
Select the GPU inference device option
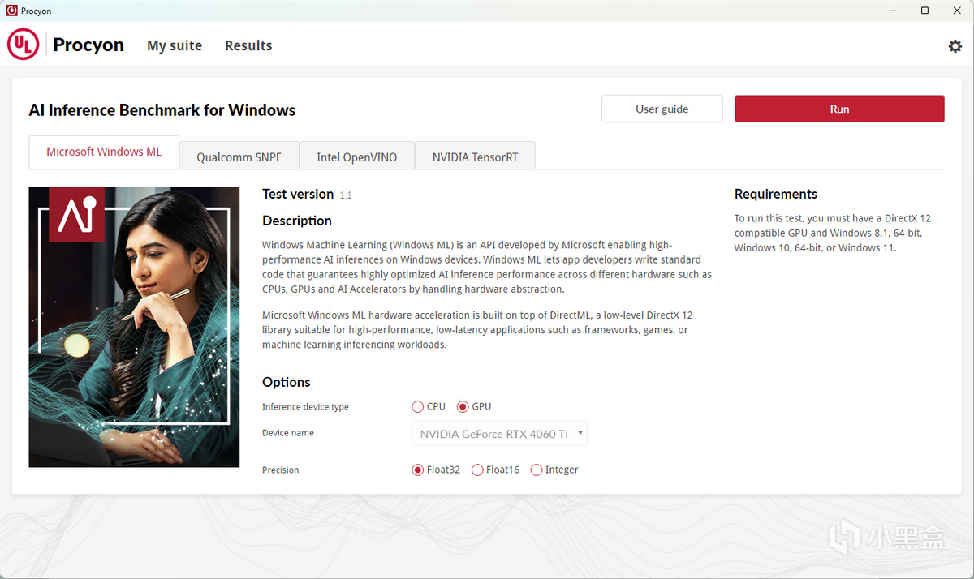coord(474,406)
